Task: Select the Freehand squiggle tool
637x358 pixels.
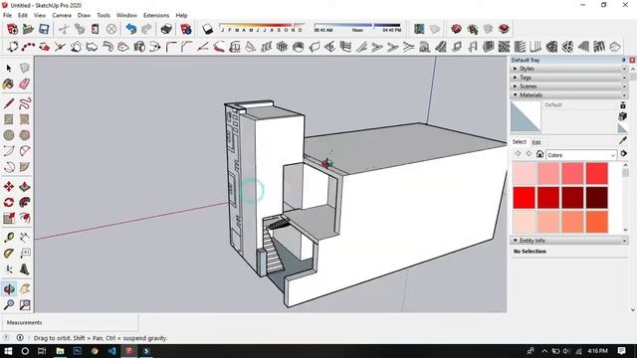Action: (x=25, y=103)
